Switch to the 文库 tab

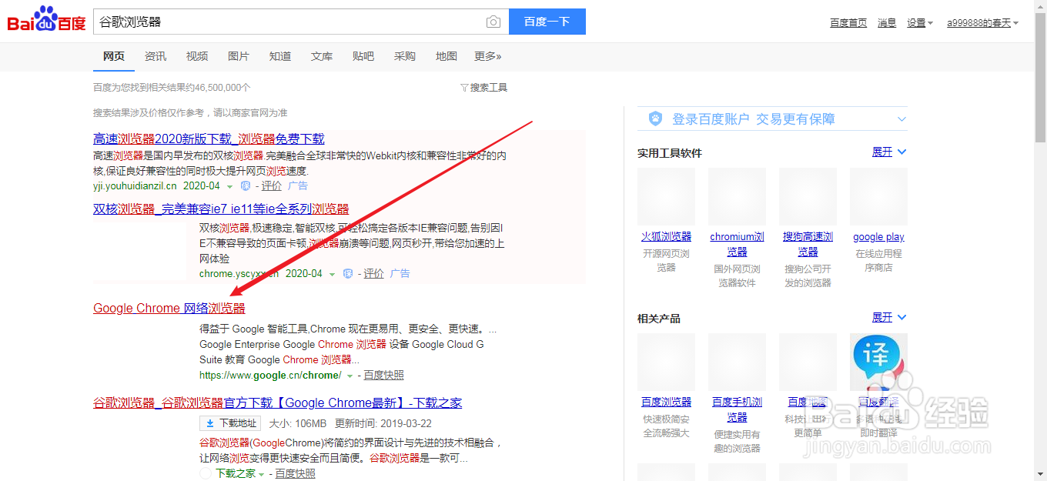(x=322, y=56)
